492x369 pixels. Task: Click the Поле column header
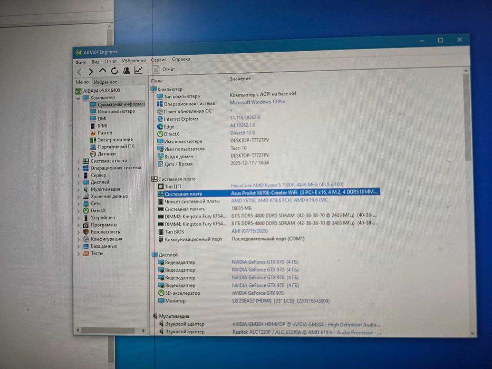[x=157, y=81]
